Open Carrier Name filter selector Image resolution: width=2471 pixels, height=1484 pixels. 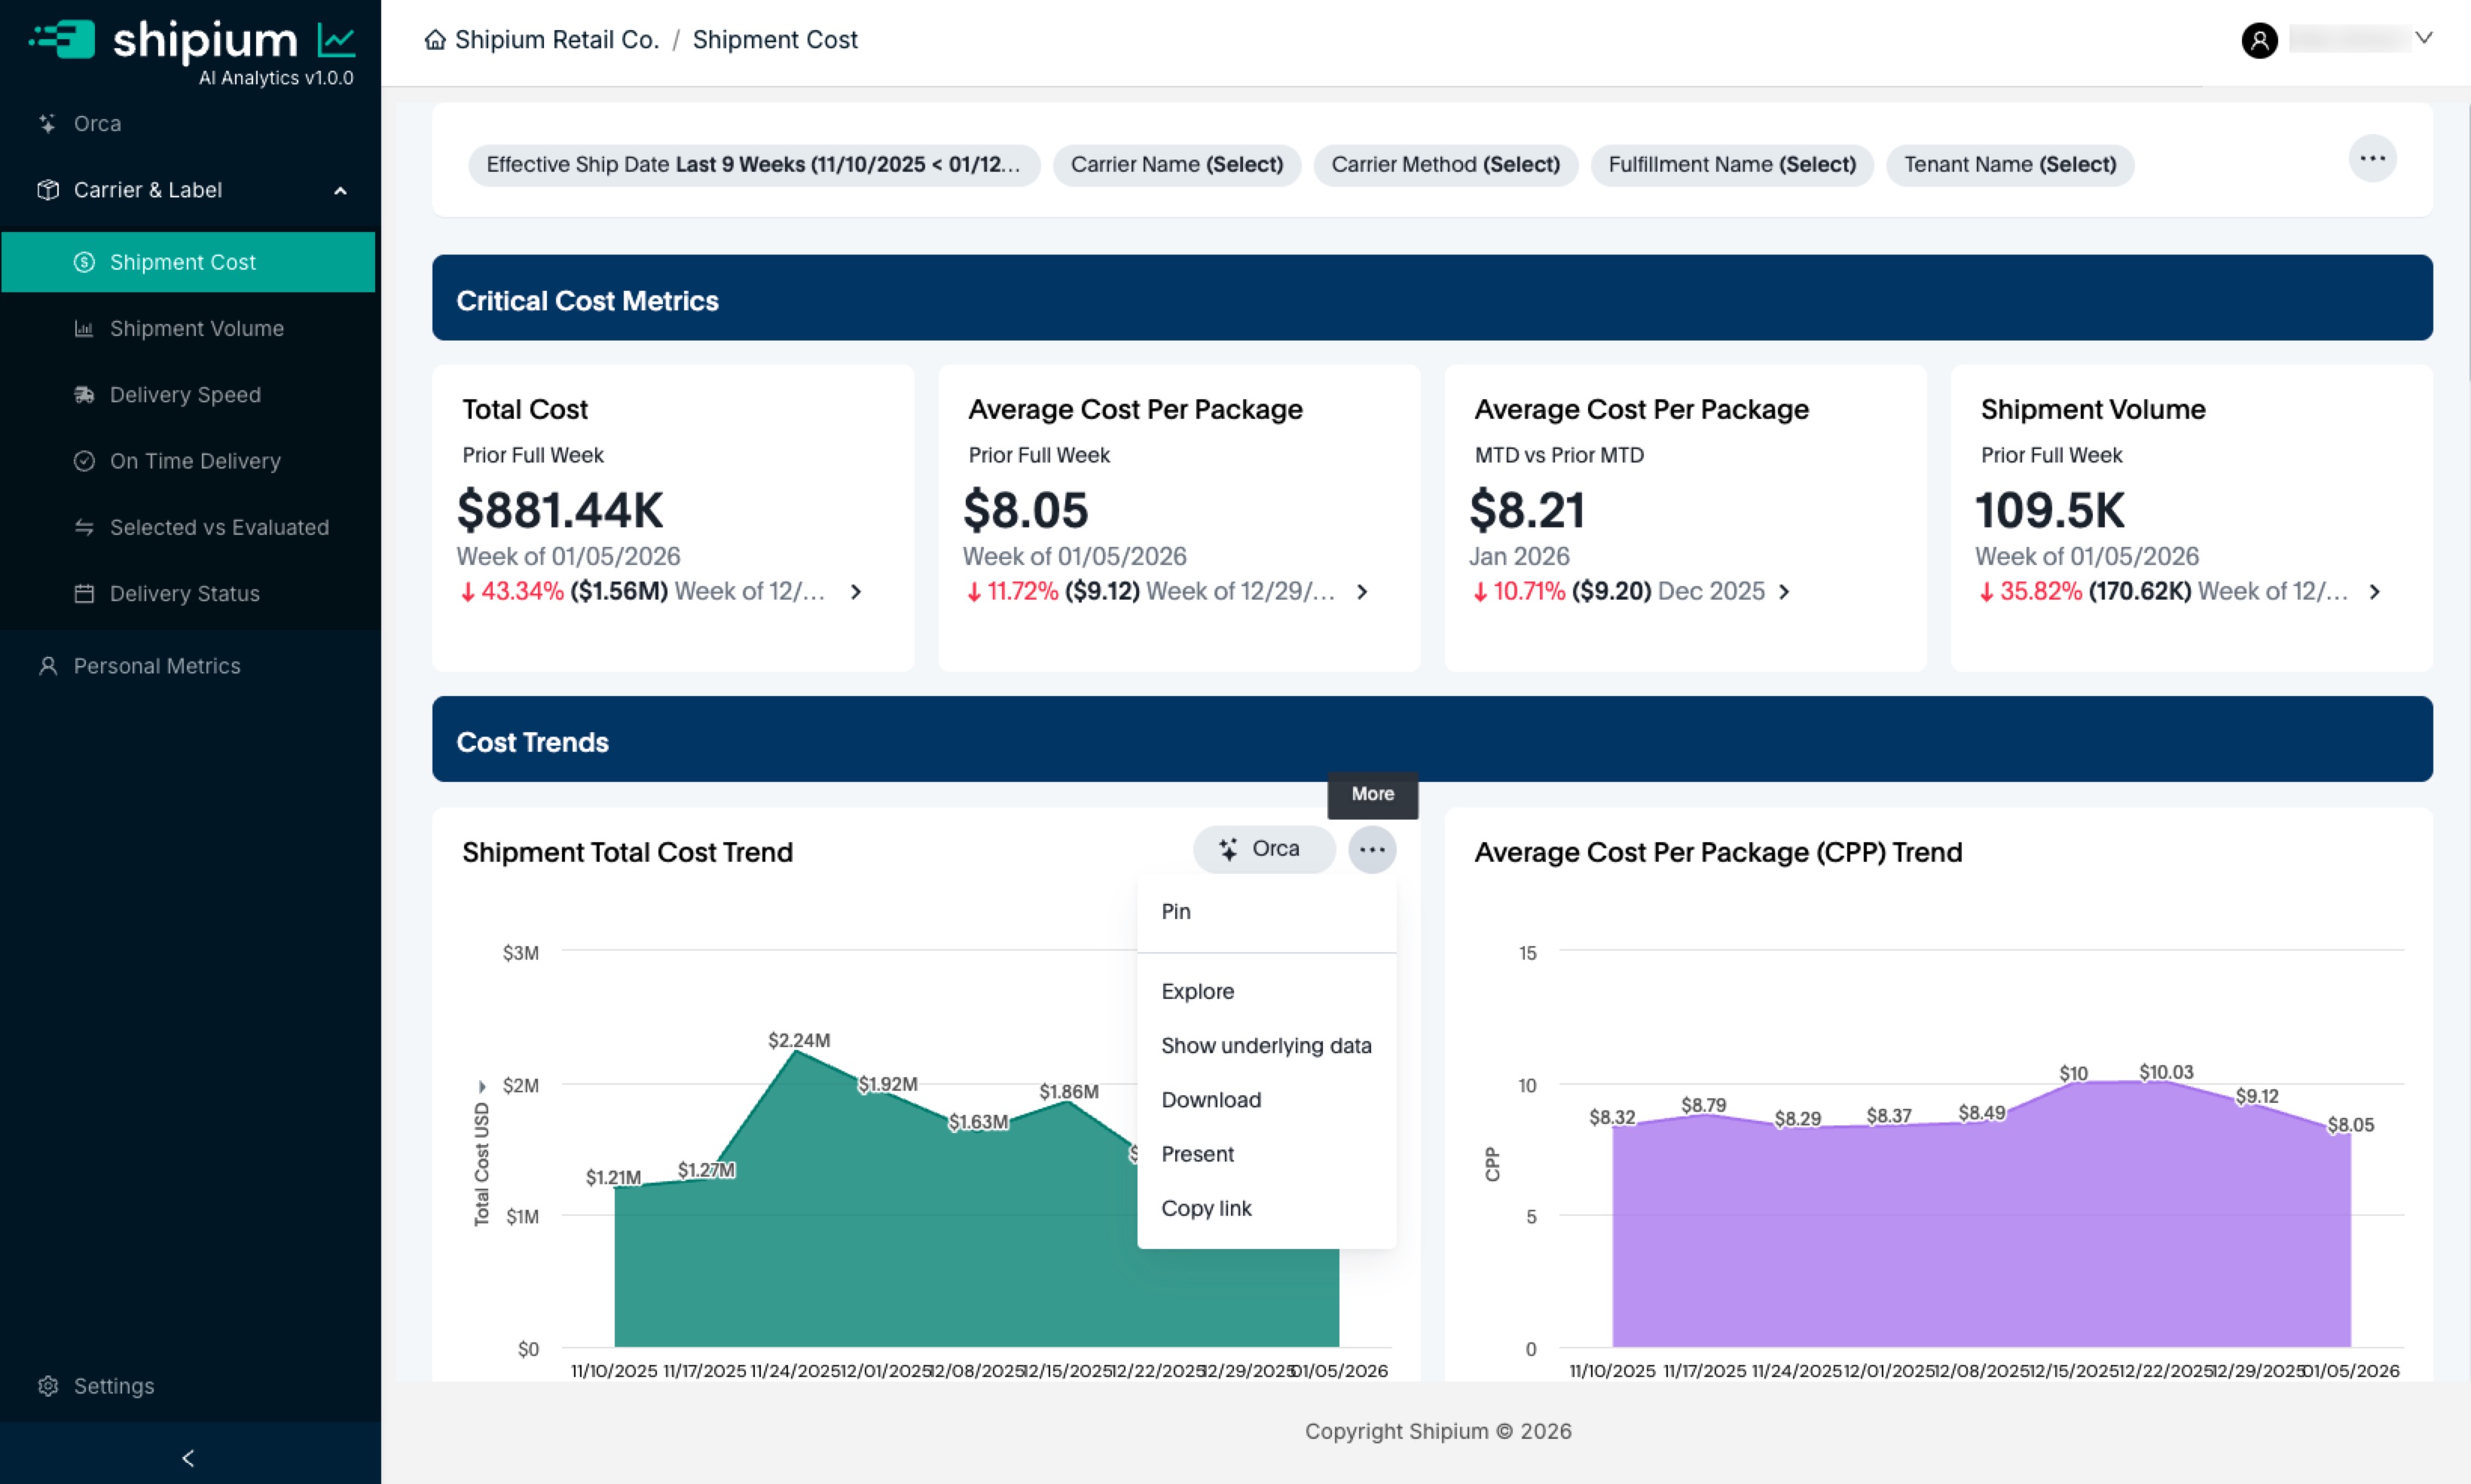tap(1176, 164)
